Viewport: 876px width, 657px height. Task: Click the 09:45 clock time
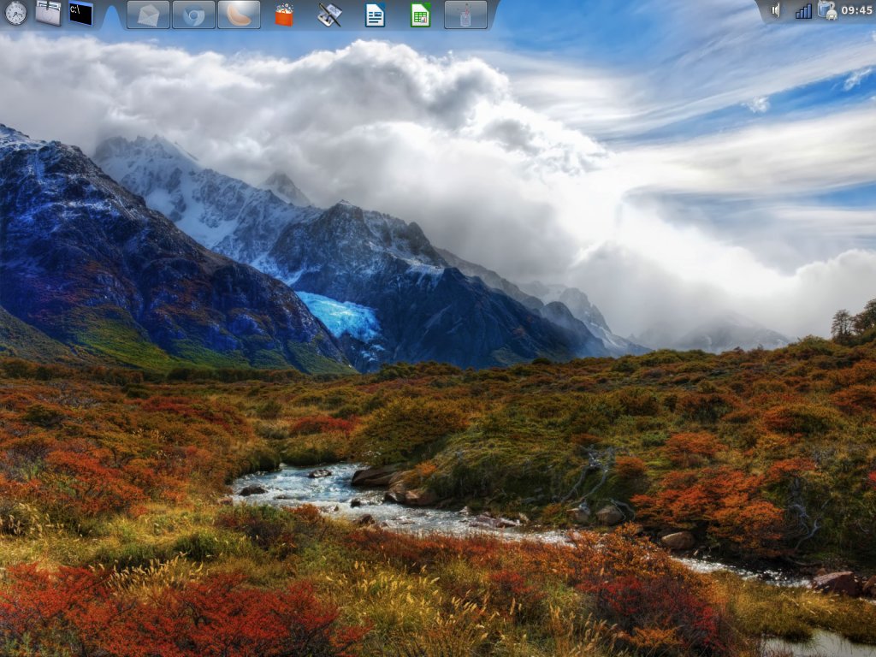[x=856, y=10]
